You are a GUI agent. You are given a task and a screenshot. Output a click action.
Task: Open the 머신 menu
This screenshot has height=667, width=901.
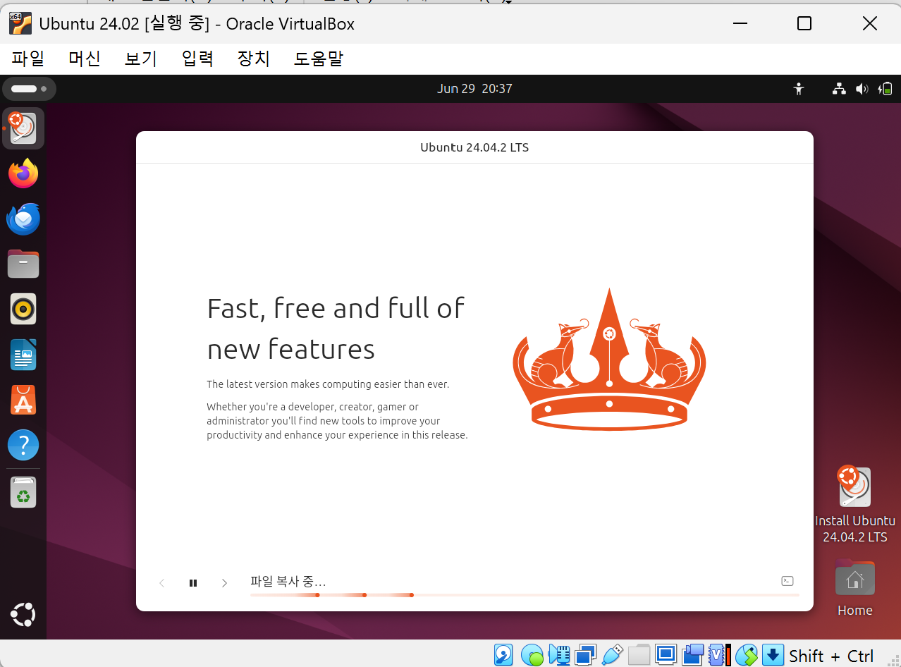(x=85, y=59)
